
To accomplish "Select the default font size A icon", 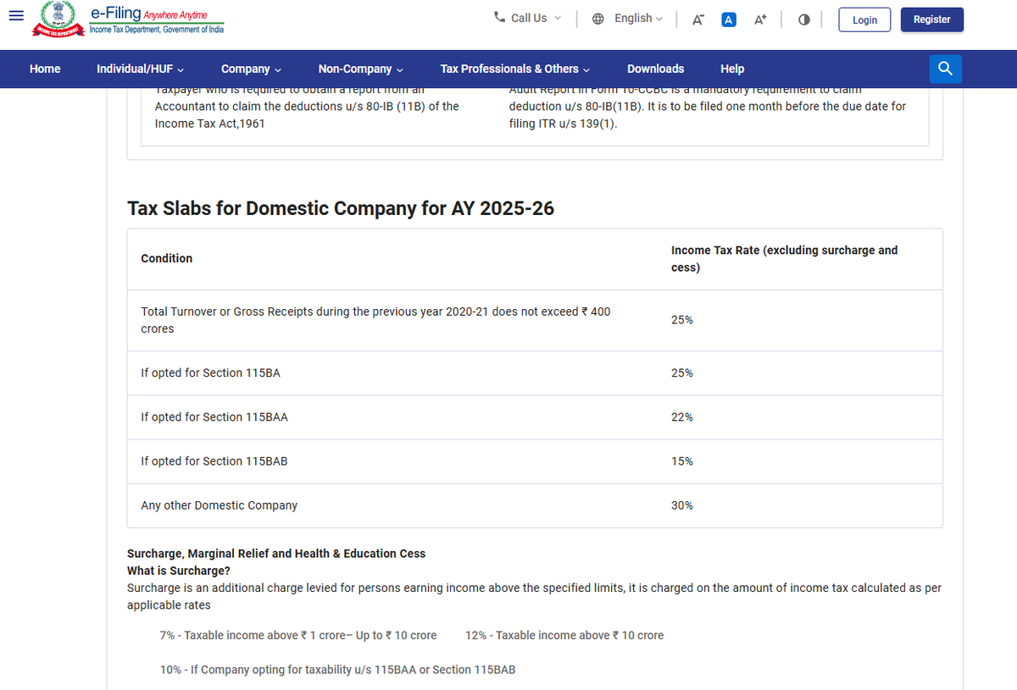I will click(729, 19).
